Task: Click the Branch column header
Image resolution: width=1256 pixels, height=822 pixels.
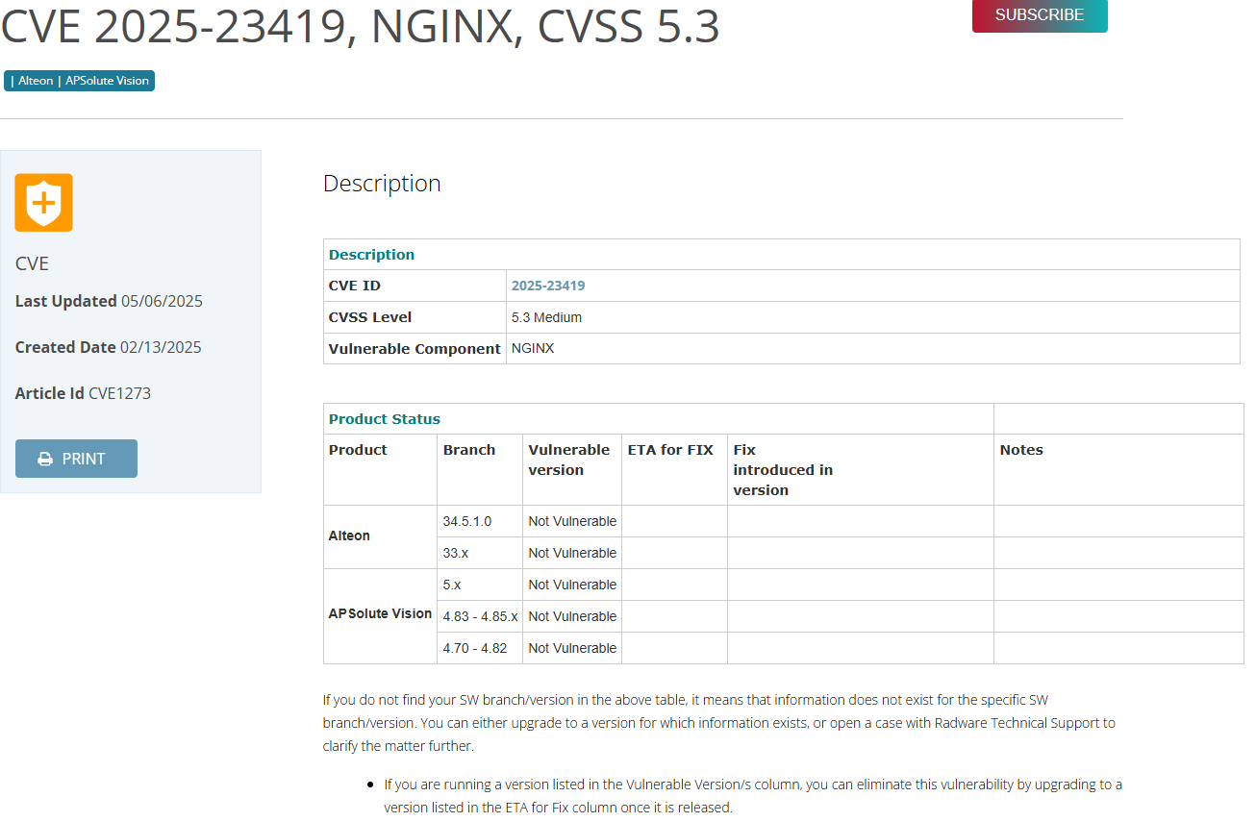Action: pyautogui.click(x=480, y=470)
